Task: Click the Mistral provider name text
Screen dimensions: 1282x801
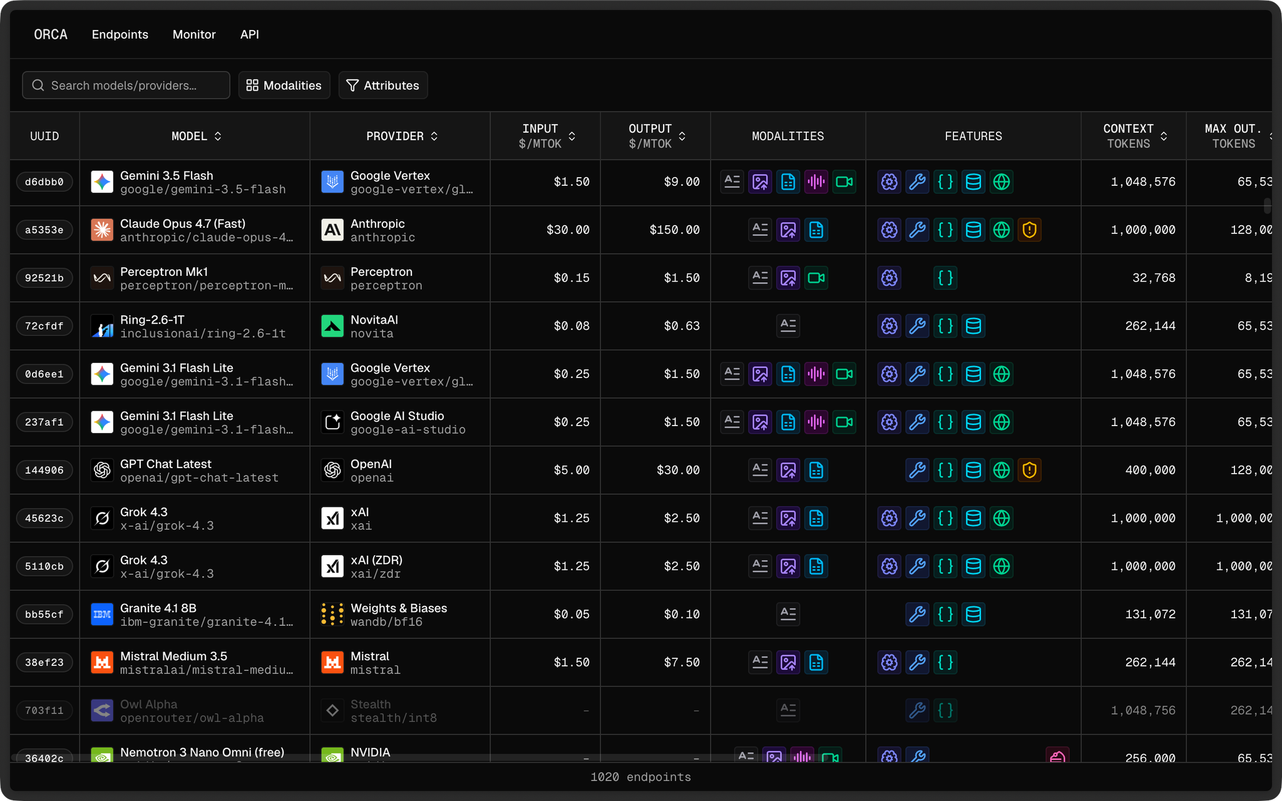Action: (x=370, y=656)
